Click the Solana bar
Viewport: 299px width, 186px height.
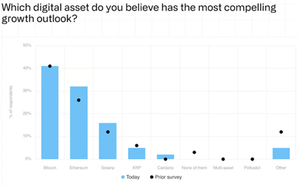click(108, 141)
